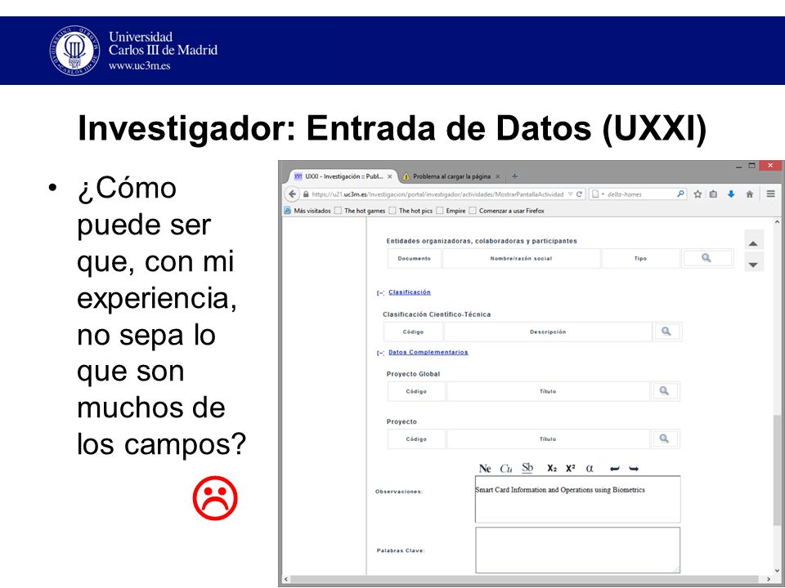Image resolution: width=785 pixels, height=588 pixels.
Task: Click the Clasificación link
Action: click(x=410, y=292)
